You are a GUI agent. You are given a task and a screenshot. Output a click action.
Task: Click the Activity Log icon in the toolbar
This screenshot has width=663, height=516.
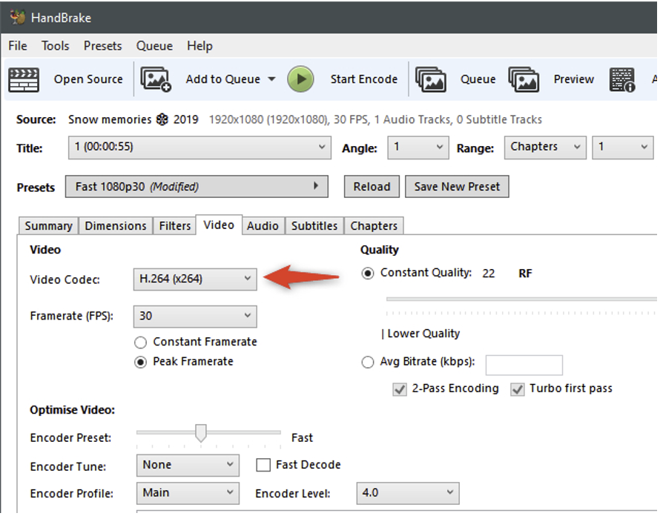tap(622, 79)
